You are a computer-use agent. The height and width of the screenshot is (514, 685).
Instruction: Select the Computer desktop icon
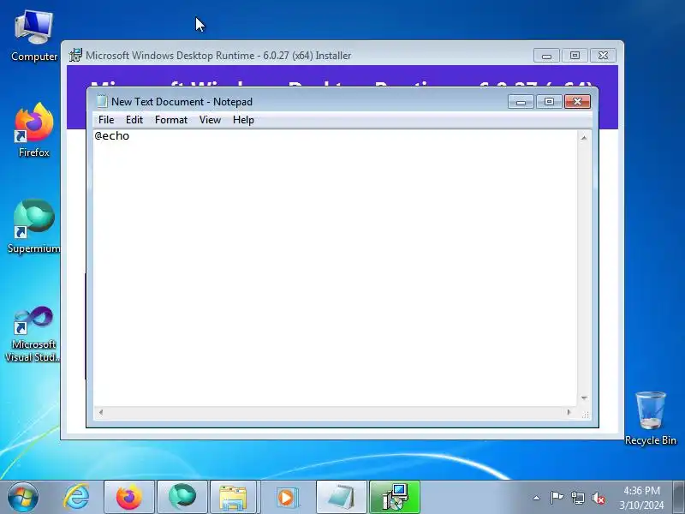pyautogui.click(x=34, y=36)
